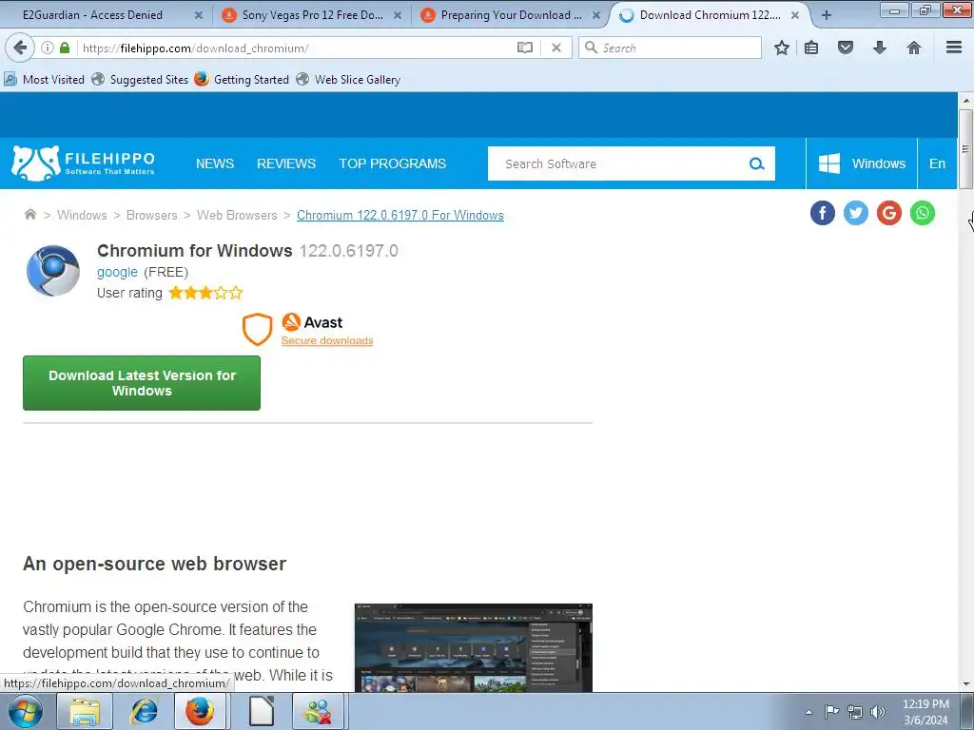Launch Internet Explorer from taskbar
Viewport: 974px width, 730px height.
click(144, 711)
